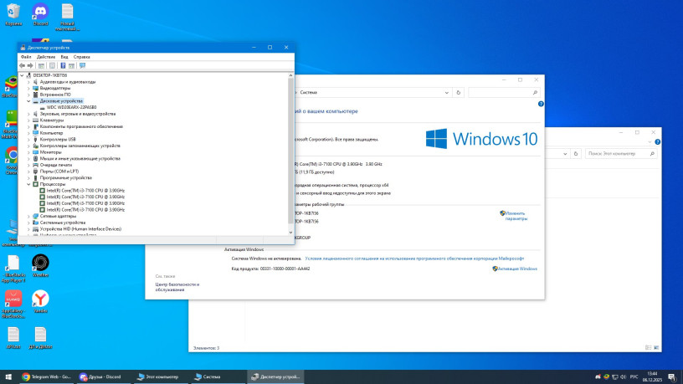Select the WDC WD20EARX disk drive entry
683x384 pixels.
(71, 107)
